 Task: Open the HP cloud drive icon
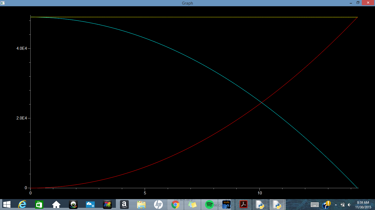(x=90, y=204)
